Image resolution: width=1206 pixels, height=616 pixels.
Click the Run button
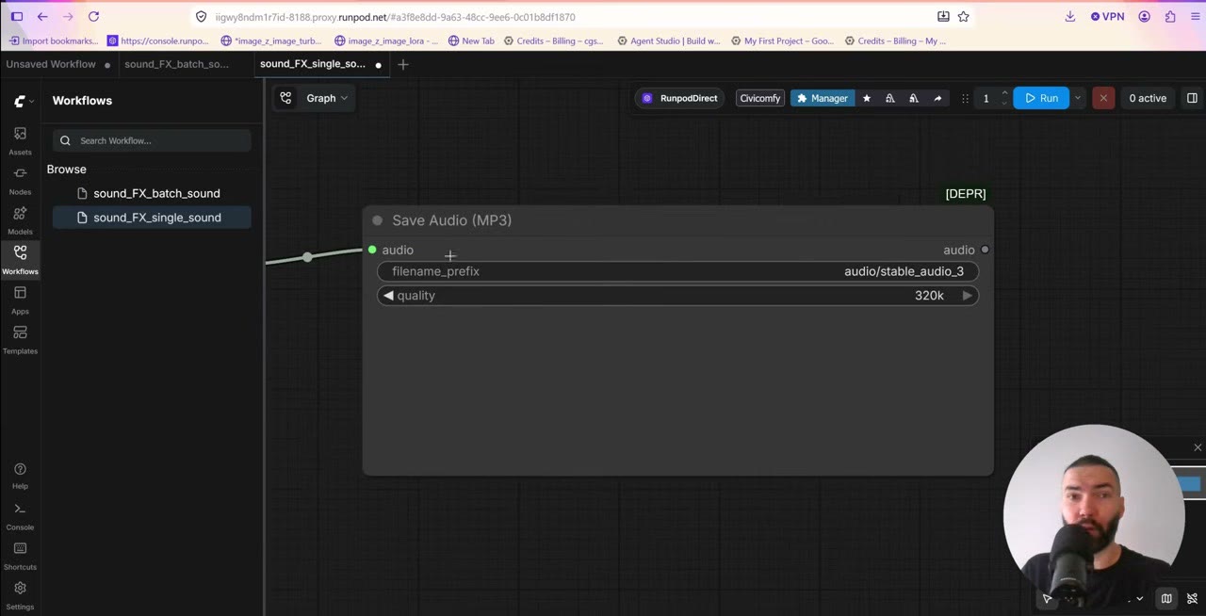(1041, 98)
